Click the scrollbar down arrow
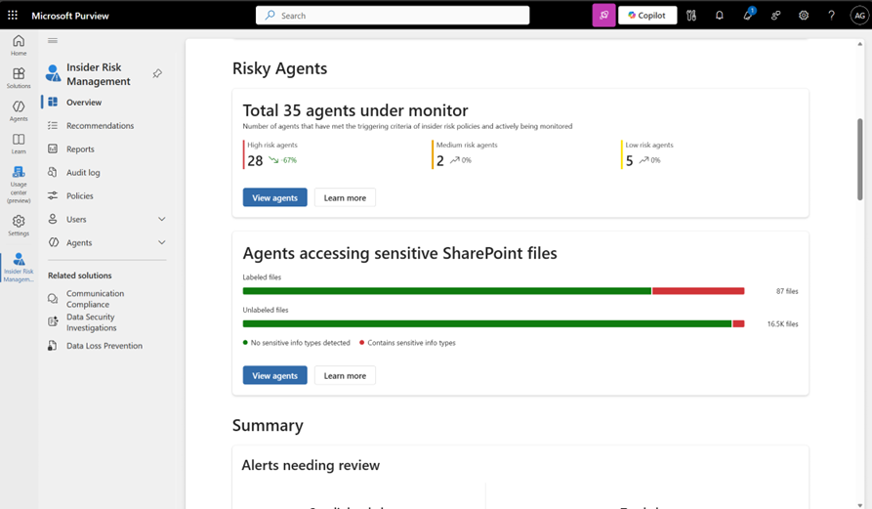Viewport: 872px width, 509px height. click(859, 505)
